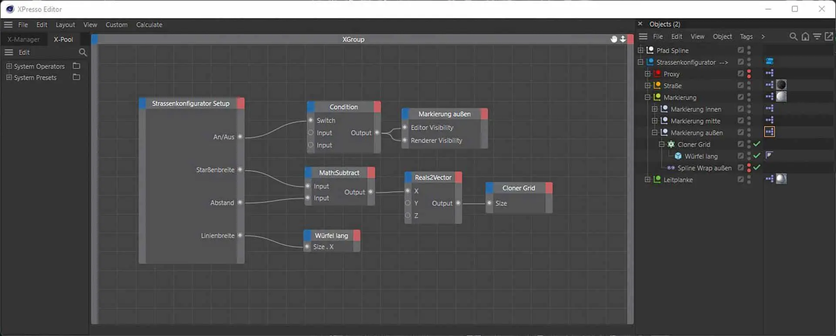This screenshot has height=336, width=836.
Task: Open Objects panel in new window icon
Action: click(x=829, y=37)
